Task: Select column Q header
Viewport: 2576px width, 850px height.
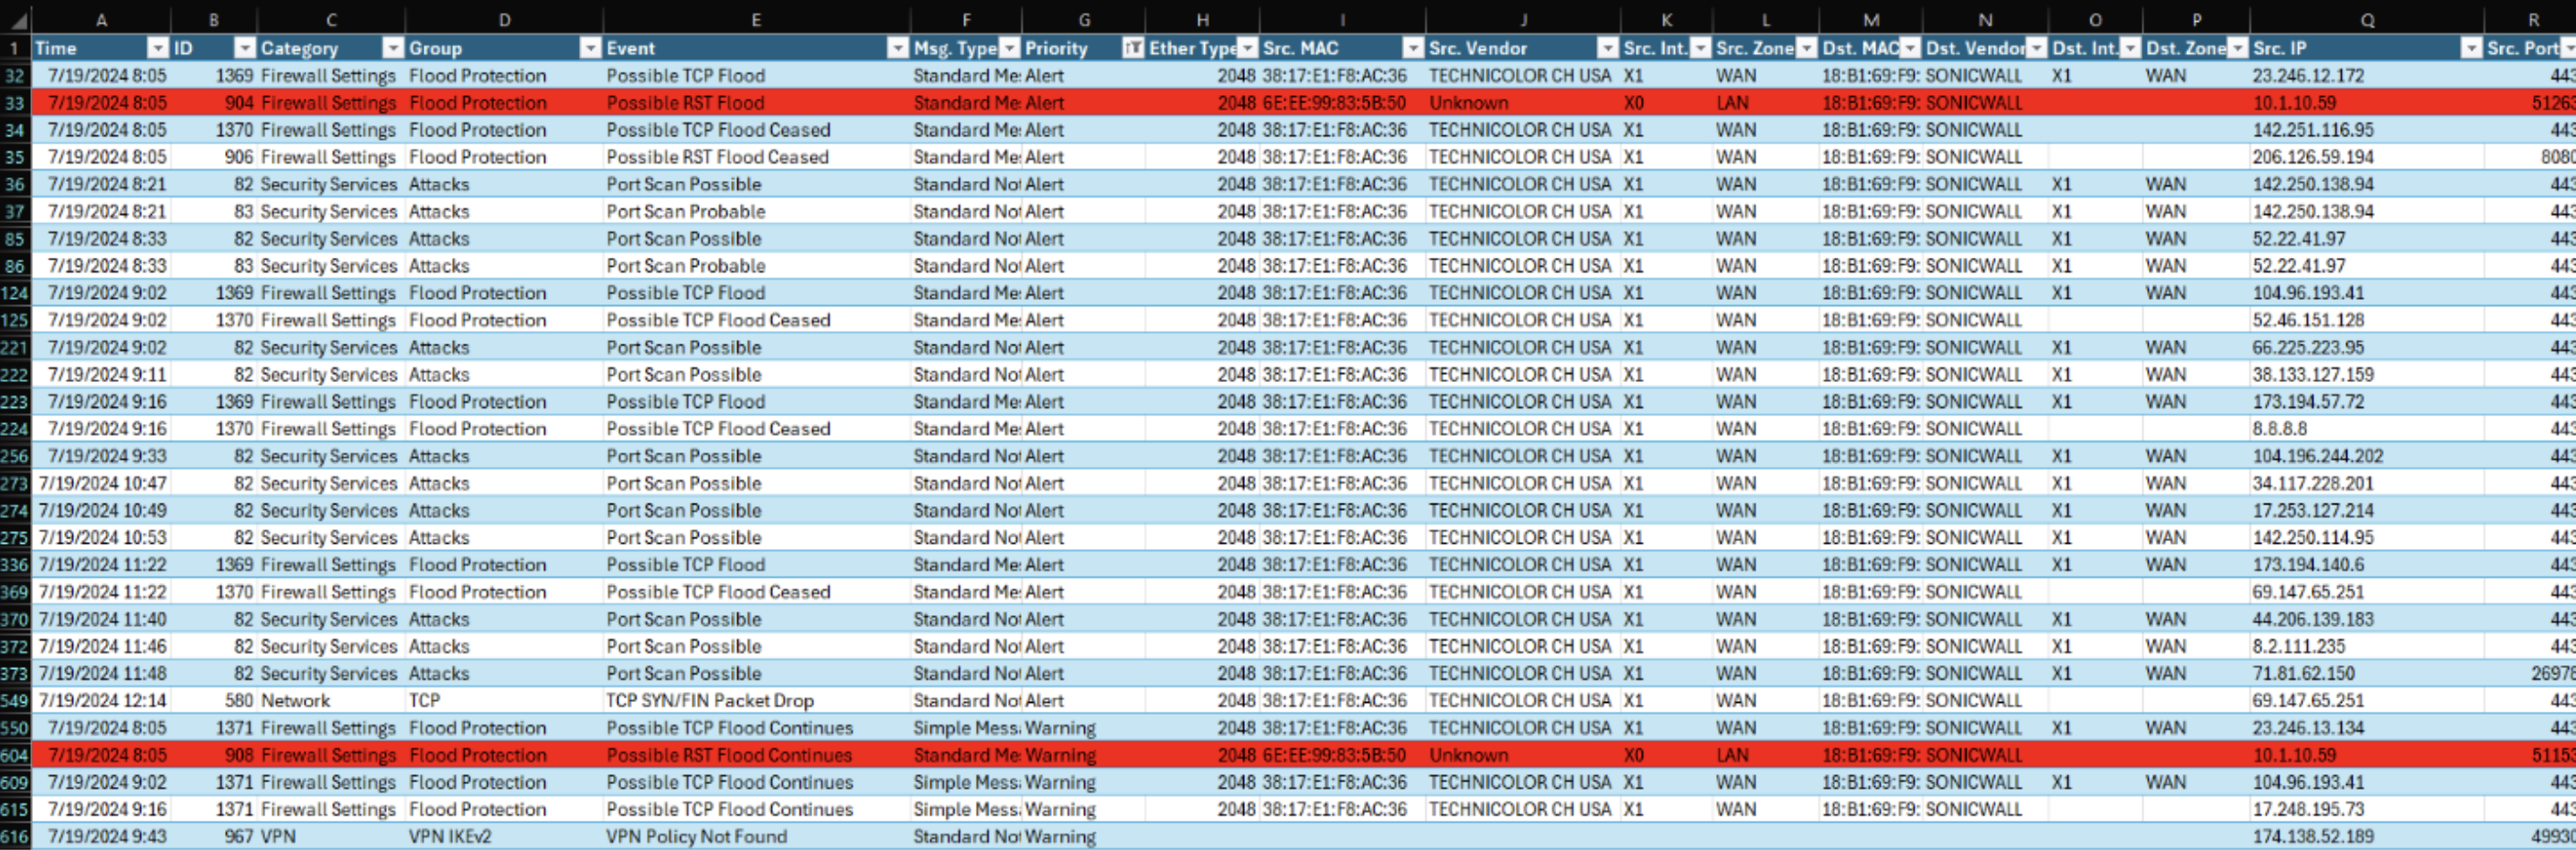Action: (x=2366, y=19)
